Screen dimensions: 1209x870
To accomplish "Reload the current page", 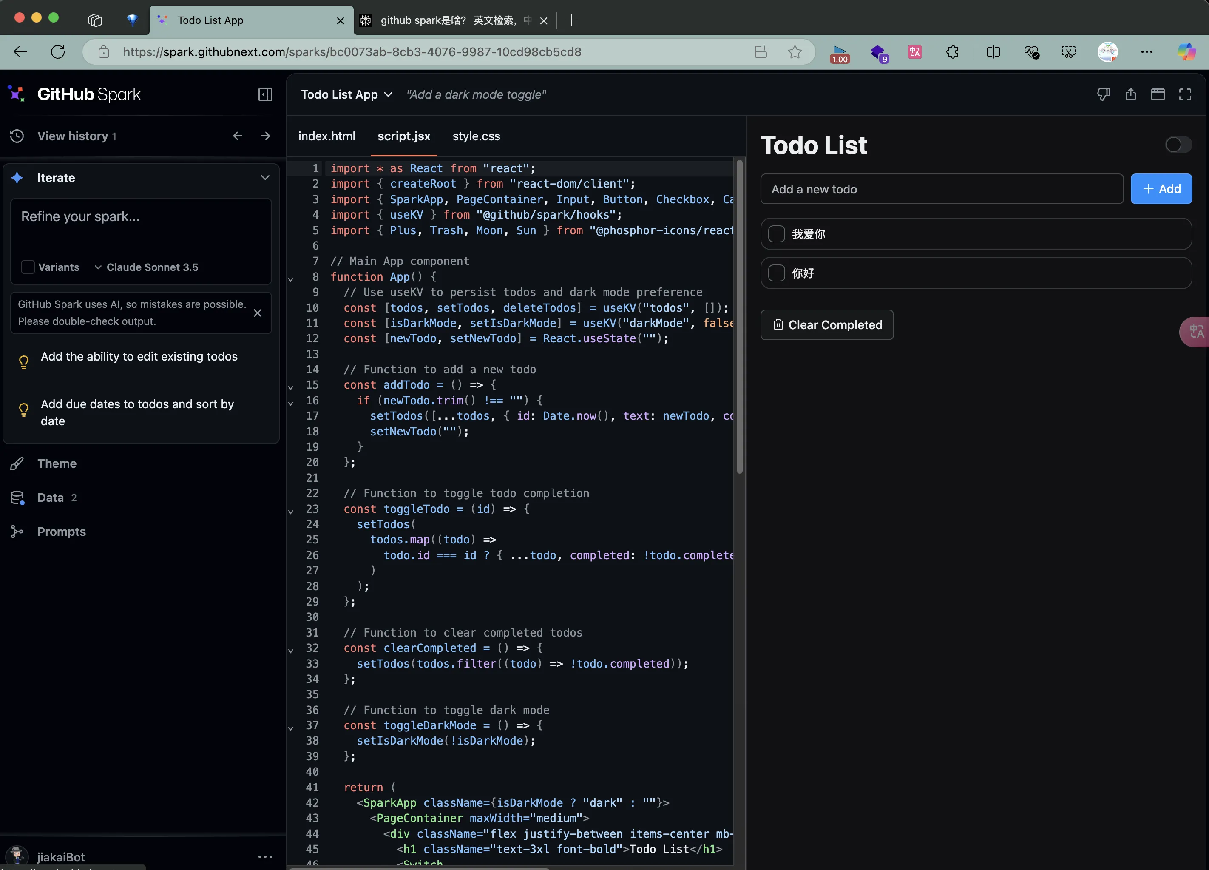I will click(57, 52).
